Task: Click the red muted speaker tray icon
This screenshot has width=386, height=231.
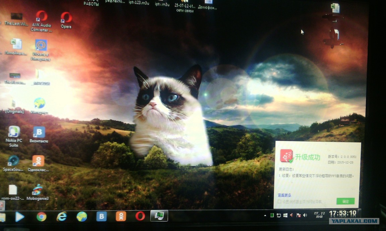Action: pyautogui.click(x=292, y=215)
